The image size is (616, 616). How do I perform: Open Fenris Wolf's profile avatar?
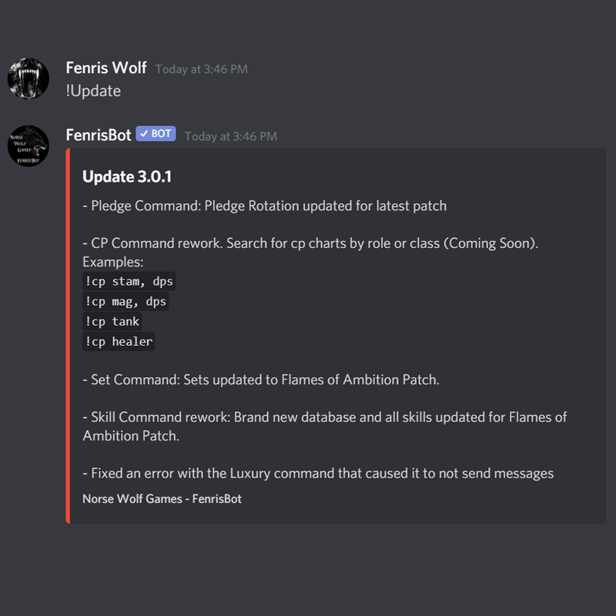tap(28, 79)
